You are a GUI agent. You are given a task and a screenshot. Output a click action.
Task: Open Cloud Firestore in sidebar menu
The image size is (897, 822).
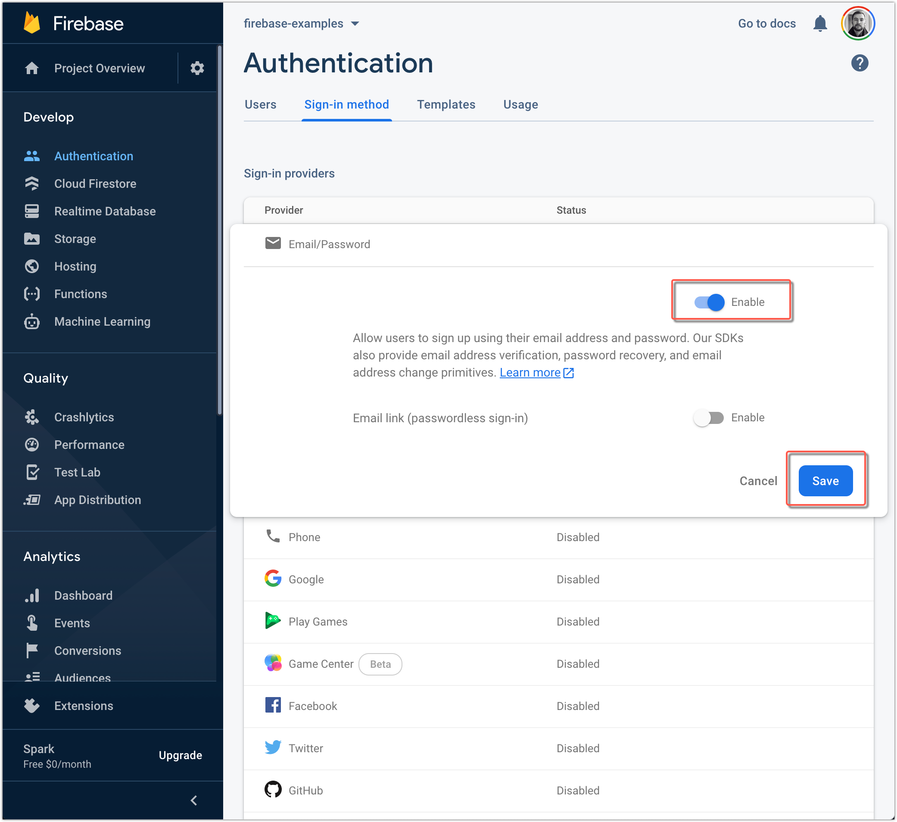[95, 184]
